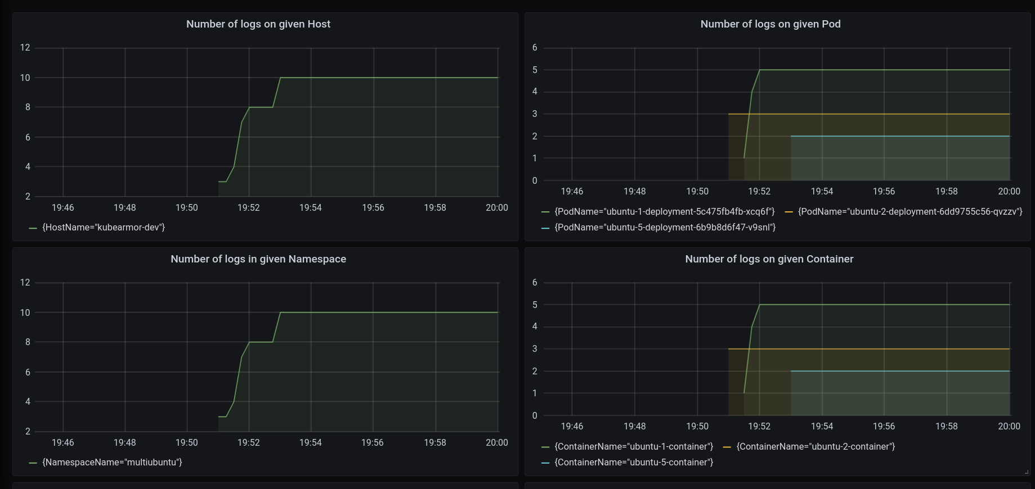Click the green color line of kubearmor-dev legend
Screen dimensions: 1035x489
pos(33,228)
